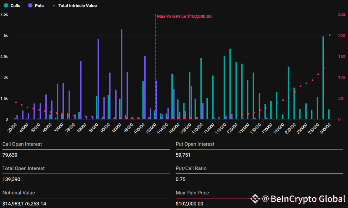Click the 0.75 ratio value

(x=181, y=179)
